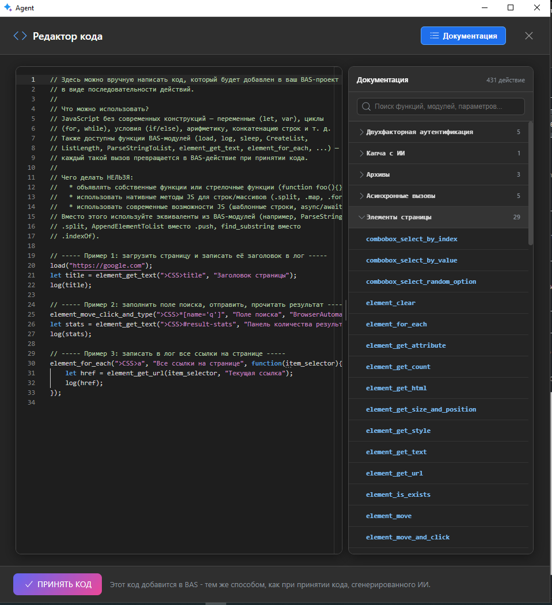Viewport: 552px width, 605px height.
Task: Expand the "Асинхронные вызовы" category
Action: coord(439,196)
